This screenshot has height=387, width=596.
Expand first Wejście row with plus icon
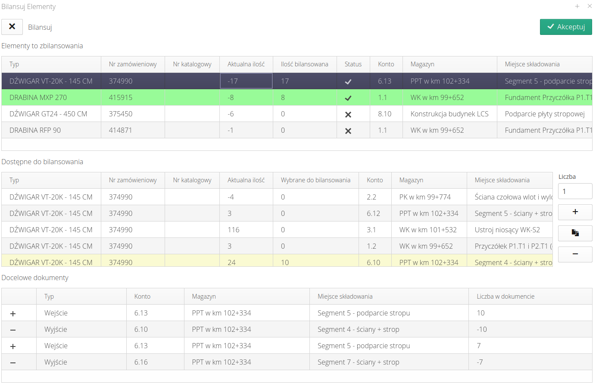click(x=13, y=313)
